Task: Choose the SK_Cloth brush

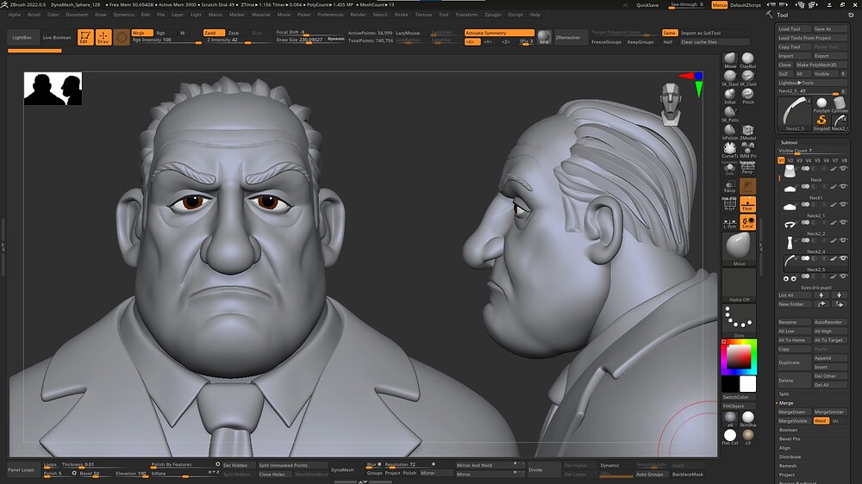Action: [747, 78]
